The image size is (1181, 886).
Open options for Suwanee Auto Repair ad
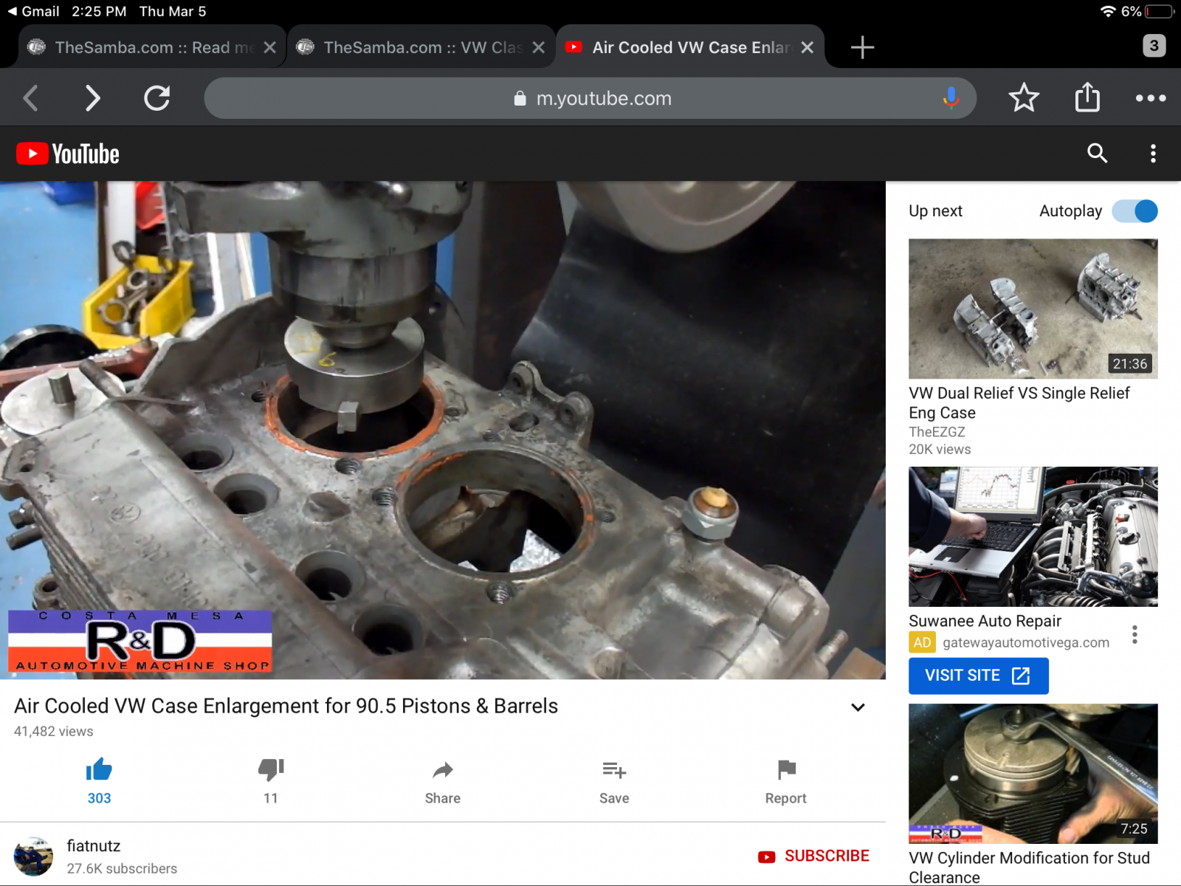(x=1134, y=634)
